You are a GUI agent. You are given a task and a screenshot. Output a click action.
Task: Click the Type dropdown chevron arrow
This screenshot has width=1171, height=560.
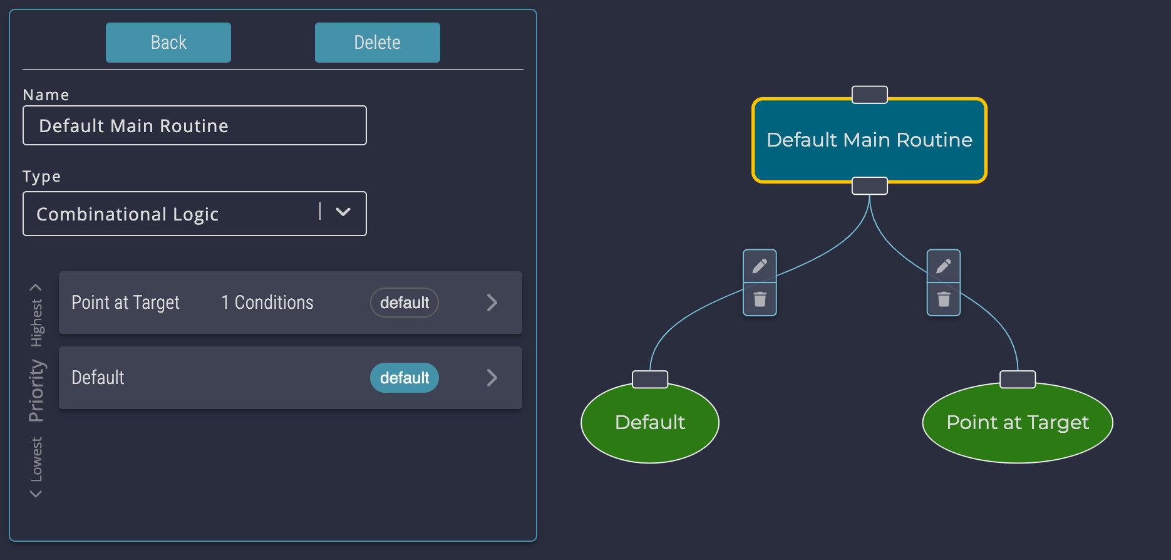pos(343,212)
